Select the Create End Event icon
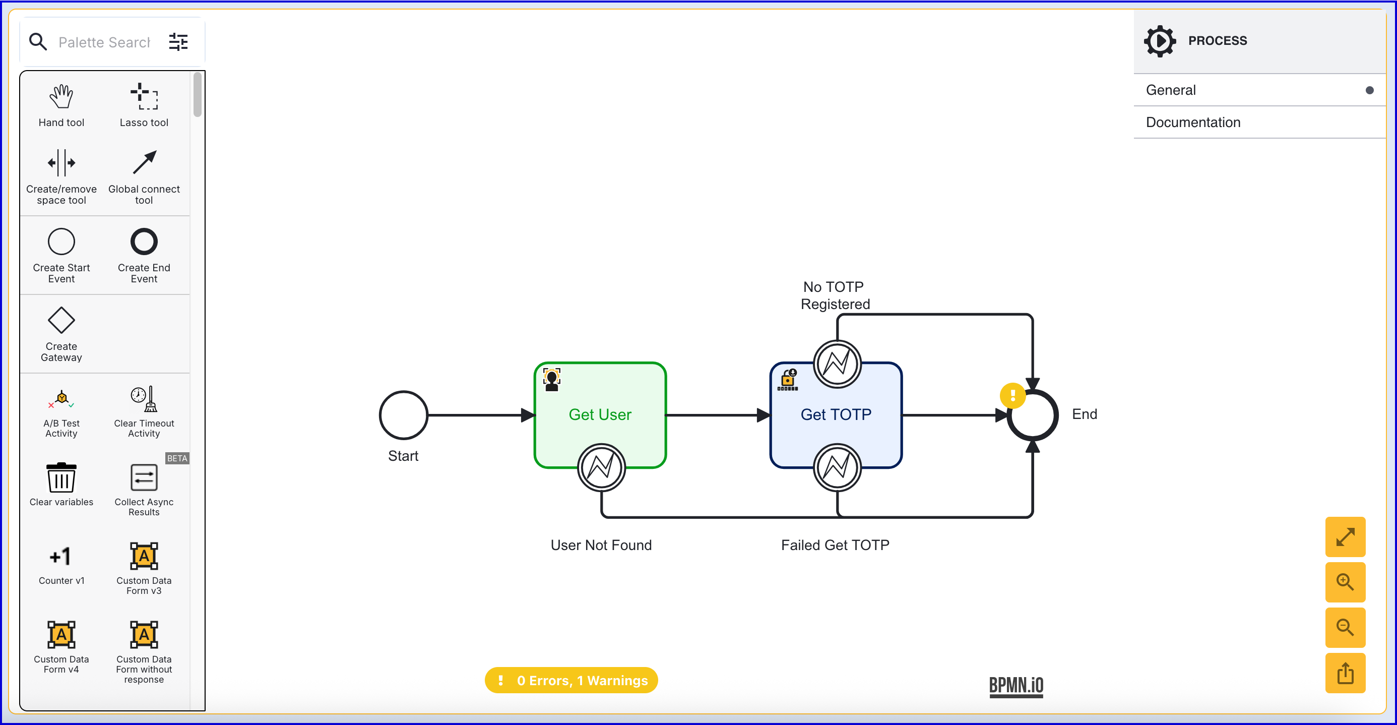Image resolution: width=1397 pixels, height=725 pixels. [x=144, y=242]
